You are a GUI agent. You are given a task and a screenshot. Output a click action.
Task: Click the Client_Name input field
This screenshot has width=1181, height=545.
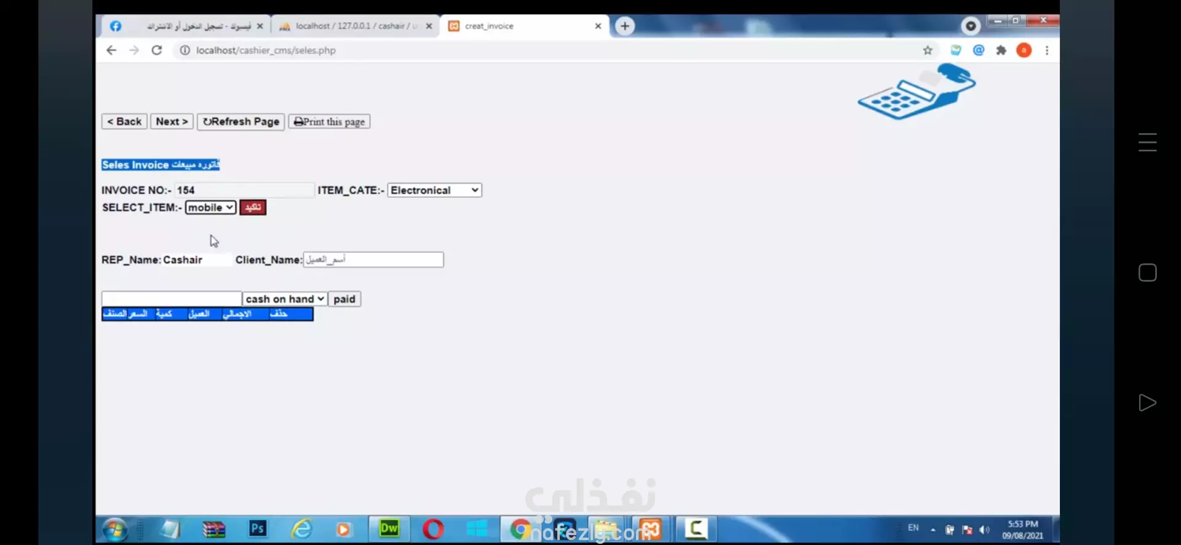[373, 260]
